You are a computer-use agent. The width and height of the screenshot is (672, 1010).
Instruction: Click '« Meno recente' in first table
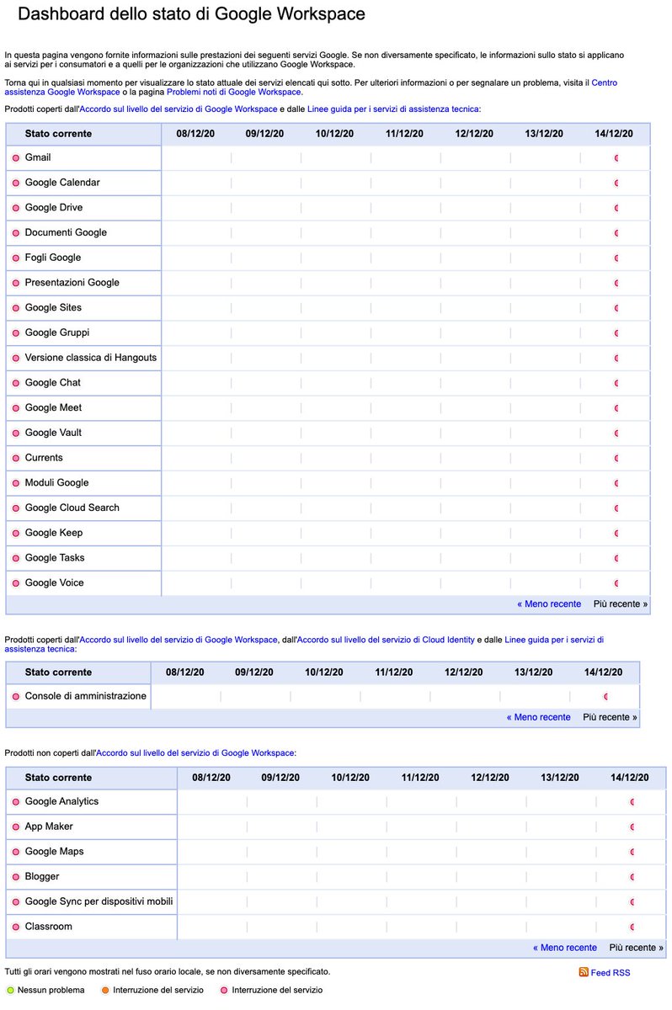click(549, 604)
